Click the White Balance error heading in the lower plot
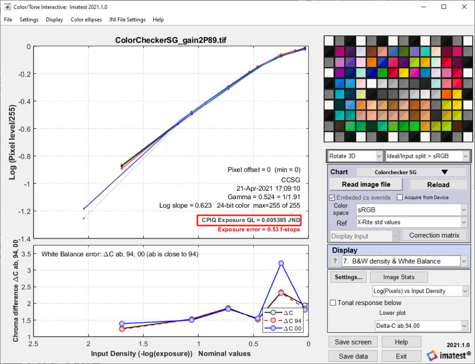The width and height of the screenshot is (475, 364). [120, 254]
